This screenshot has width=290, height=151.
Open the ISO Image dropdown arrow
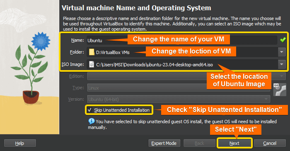click(282, 64)
